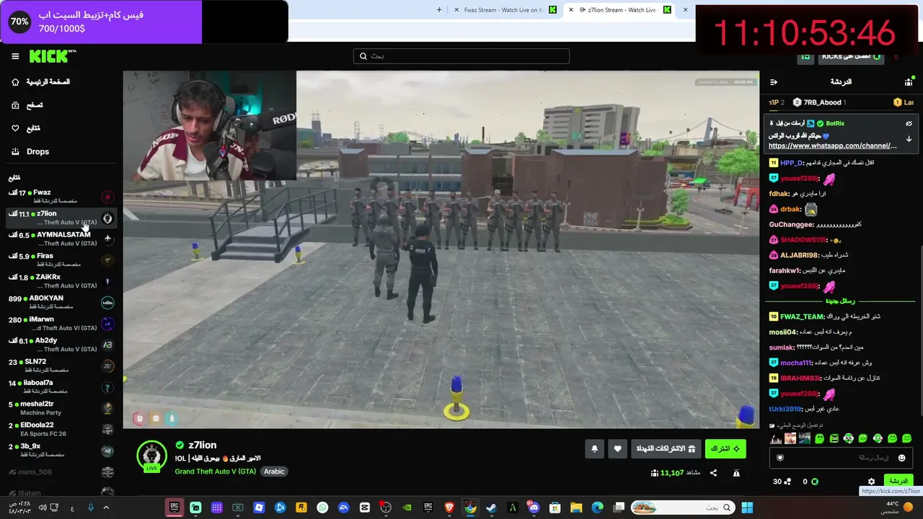Open meshal2tr channel in the sidebar
This screenshot has width=923, height=519.
click(x=61, y=408)
